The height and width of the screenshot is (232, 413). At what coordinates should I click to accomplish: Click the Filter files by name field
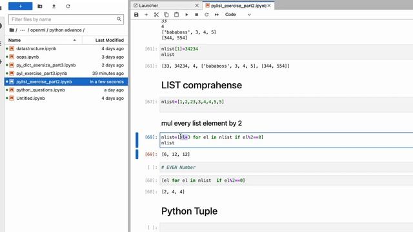[x=66, y=19]
